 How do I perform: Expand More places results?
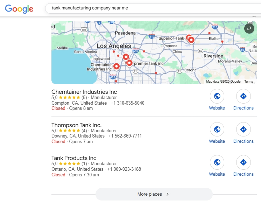point(154,194)
